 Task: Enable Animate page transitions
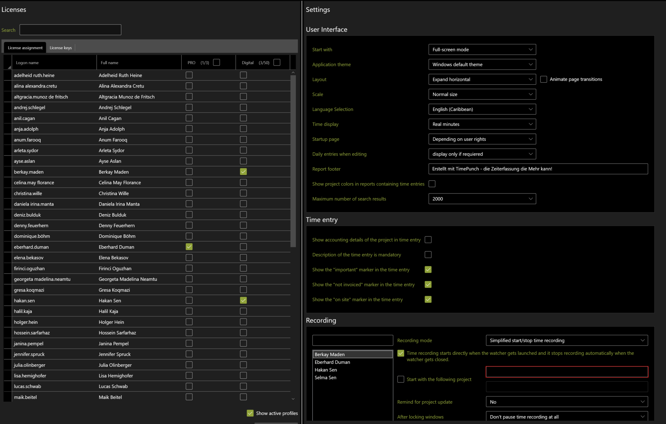coord(544,79)
